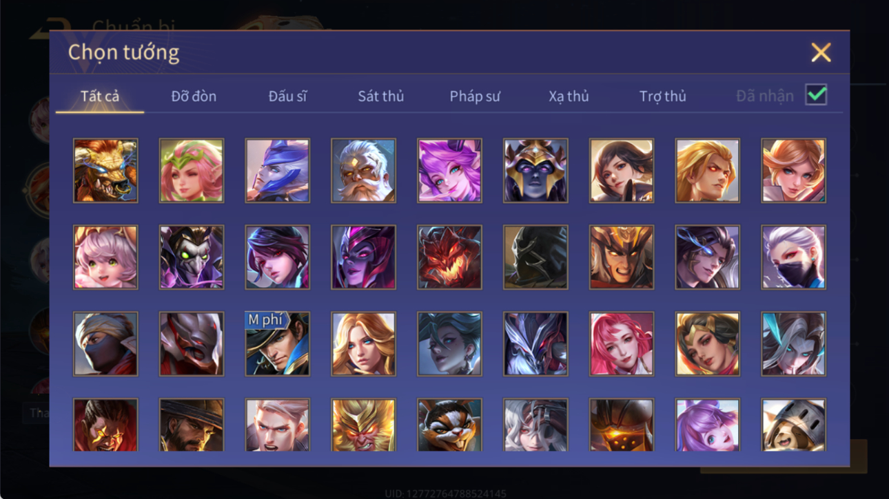Screen dimensions: 889x499
Task: Switch to the Đỡ đòn tab
Action: tap(194, 96)
